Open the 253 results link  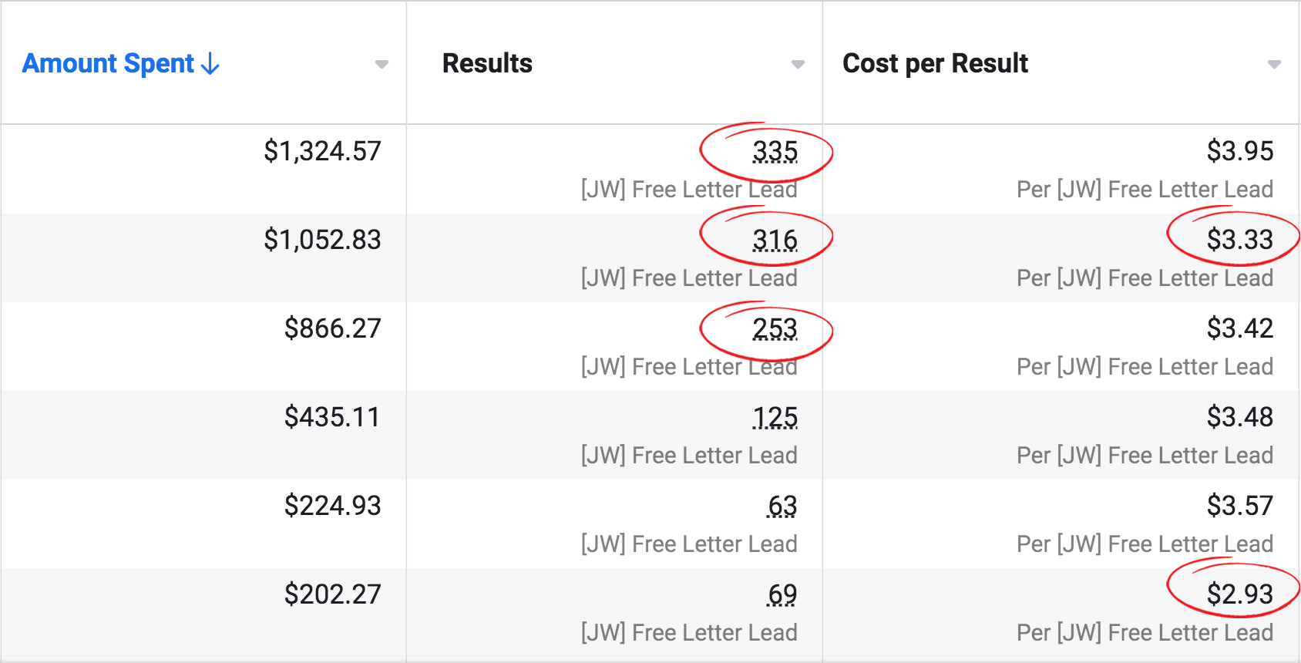click(x=775, y=329)
